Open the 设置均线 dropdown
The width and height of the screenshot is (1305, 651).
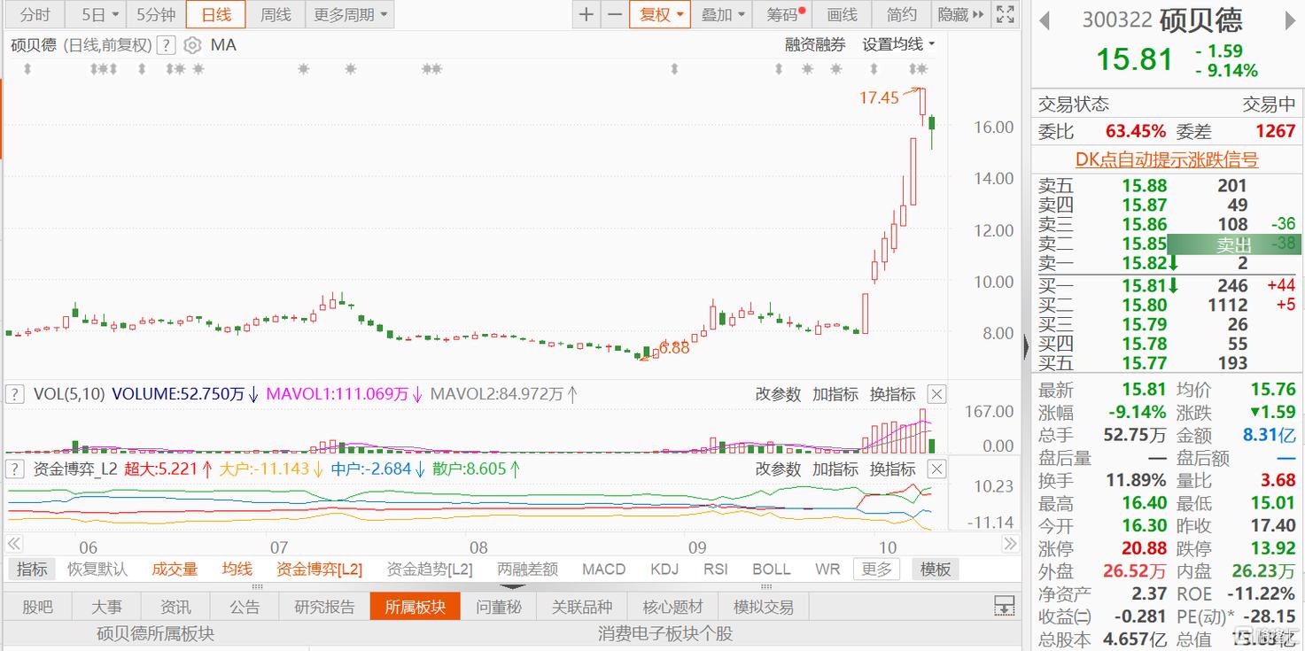pos(898,44)
